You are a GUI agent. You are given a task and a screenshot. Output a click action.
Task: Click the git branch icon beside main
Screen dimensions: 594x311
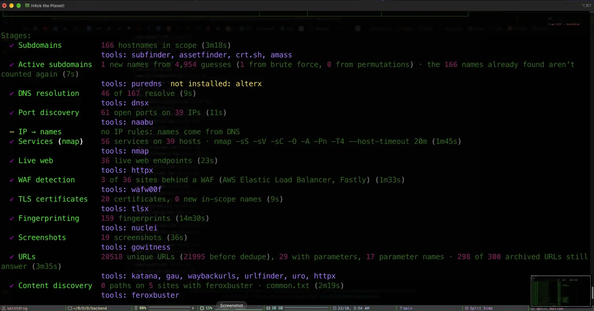tap(401, 308)
